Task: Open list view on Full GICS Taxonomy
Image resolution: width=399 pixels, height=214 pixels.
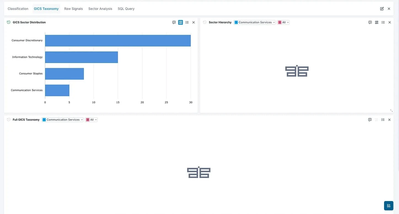Action: click(383, 120)
